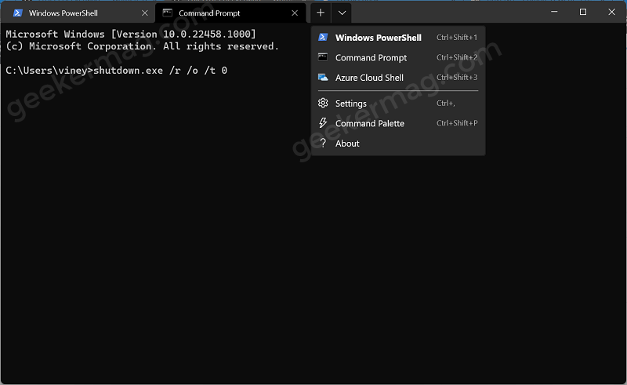Click the Settings gear icon in menu

323,104
